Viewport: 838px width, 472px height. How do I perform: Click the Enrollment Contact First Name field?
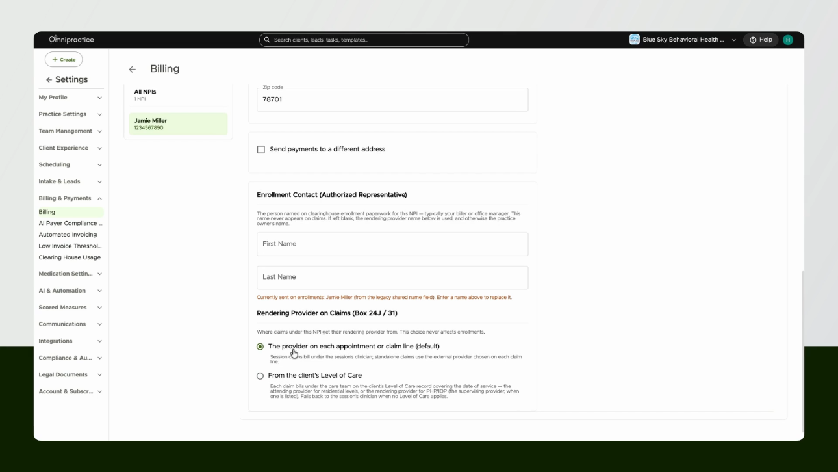point(392,244)
